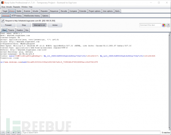Select the Proxy main tab
This screenshot has width=171, height=135.
12,11
